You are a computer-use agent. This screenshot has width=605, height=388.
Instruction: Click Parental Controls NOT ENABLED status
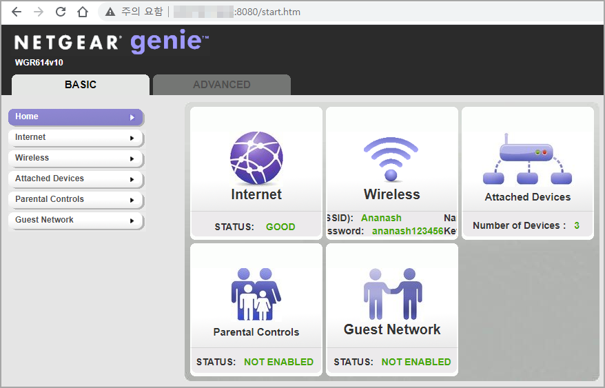(278, 362)
